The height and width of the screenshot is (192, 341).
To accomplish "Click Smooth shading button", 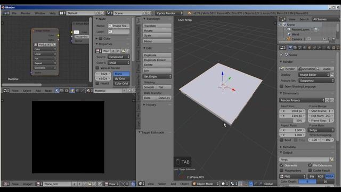I will pos(150,87).
